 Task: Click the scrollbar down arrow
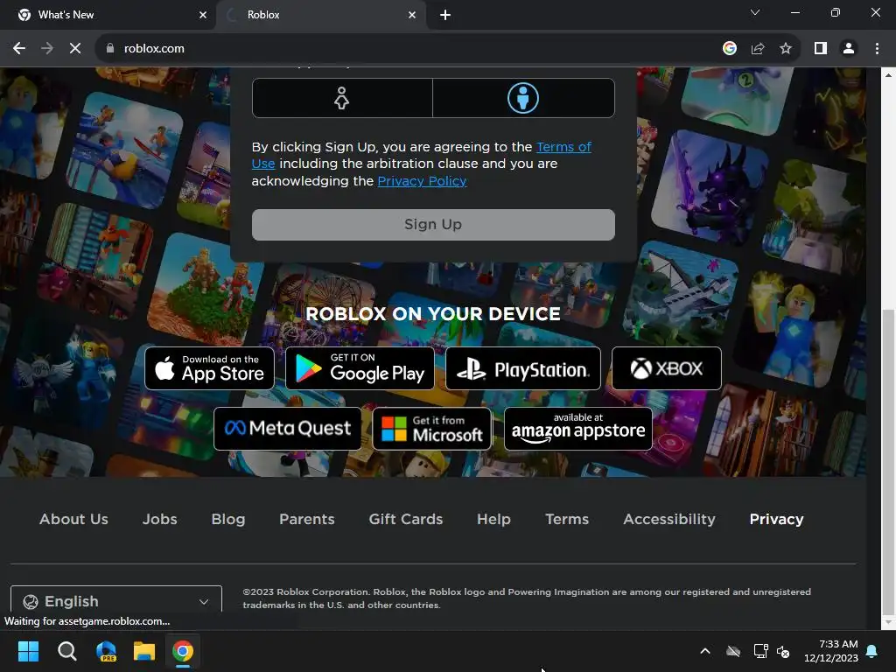(x=888, y=622)
